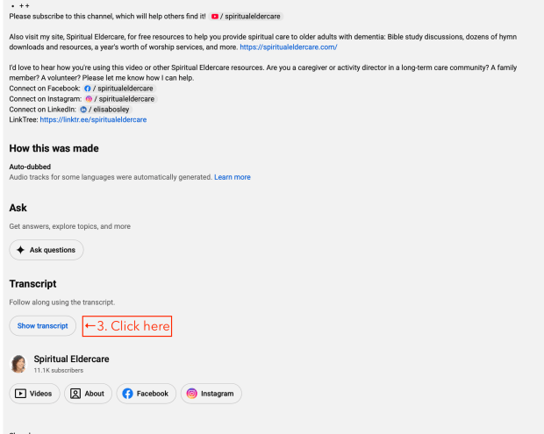Click the '3. Click here' annotation box

pos(127,326)
